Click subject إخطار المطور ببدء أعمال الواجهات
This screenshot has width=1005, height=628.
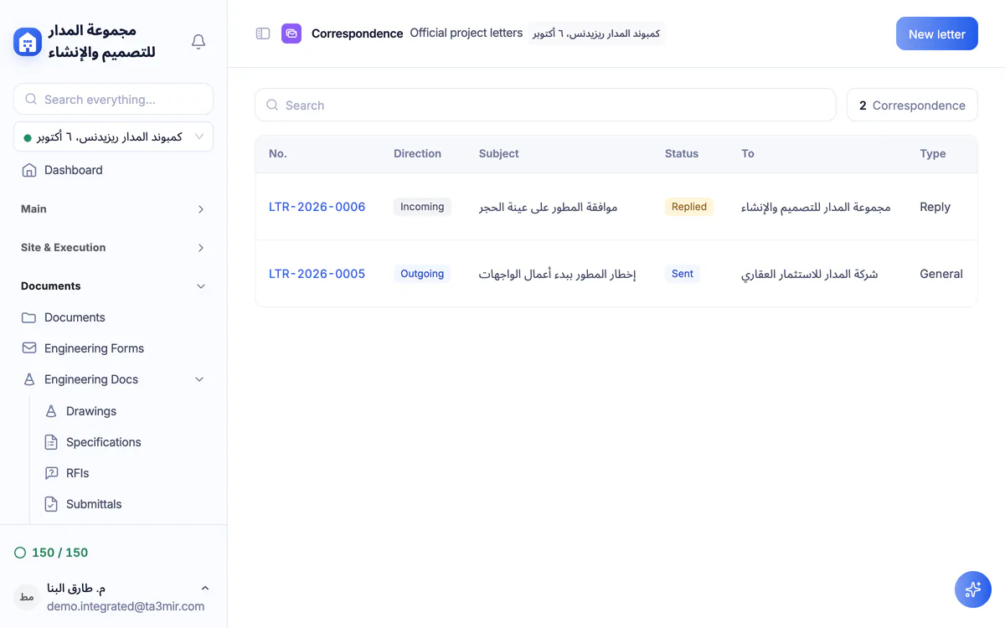[x=558, y=274]
